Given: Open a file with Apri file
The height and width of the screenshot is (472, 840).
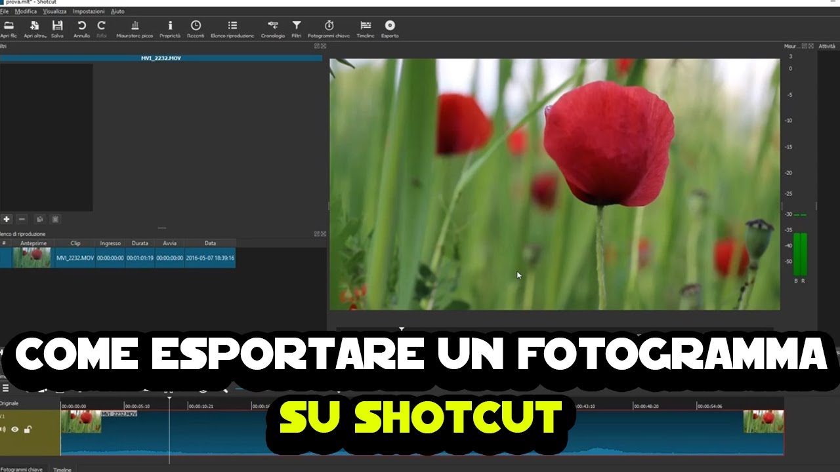Looking at the screenshot, I should (x=9, y=29).
